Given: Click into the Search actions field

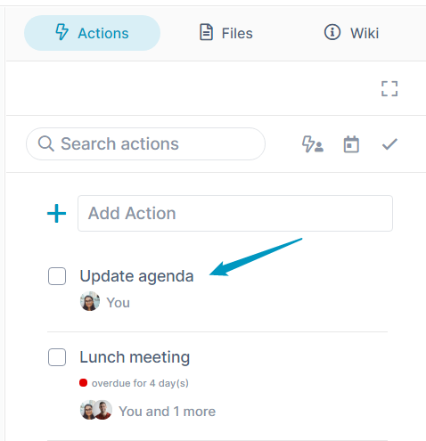Looking at the screenshot, I should [x=145, y=143].
